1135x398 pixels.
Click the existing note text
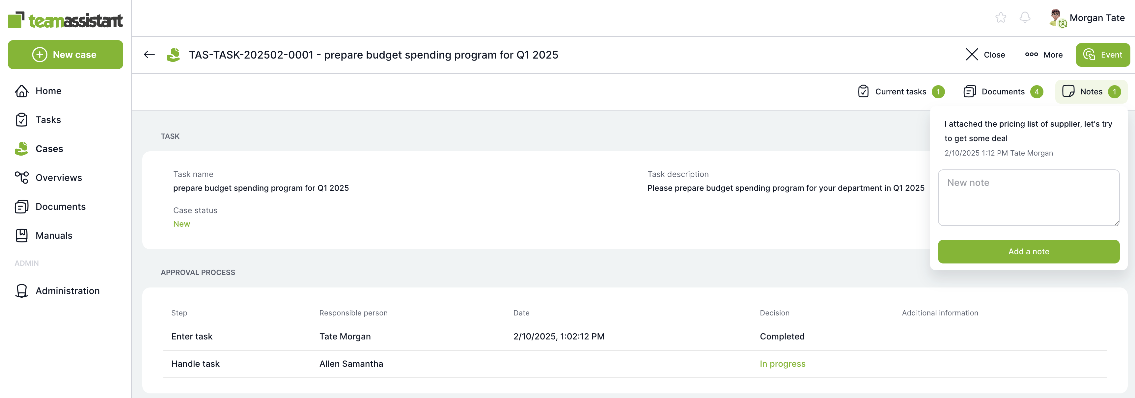coord(1028,131)
